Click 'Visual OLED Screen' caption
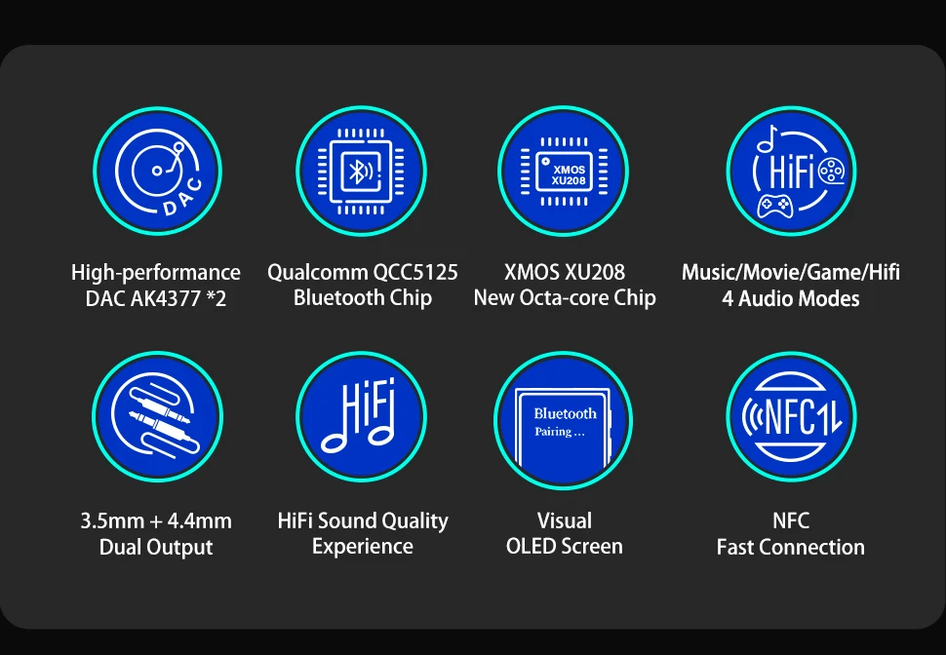 tap(565, 533)
